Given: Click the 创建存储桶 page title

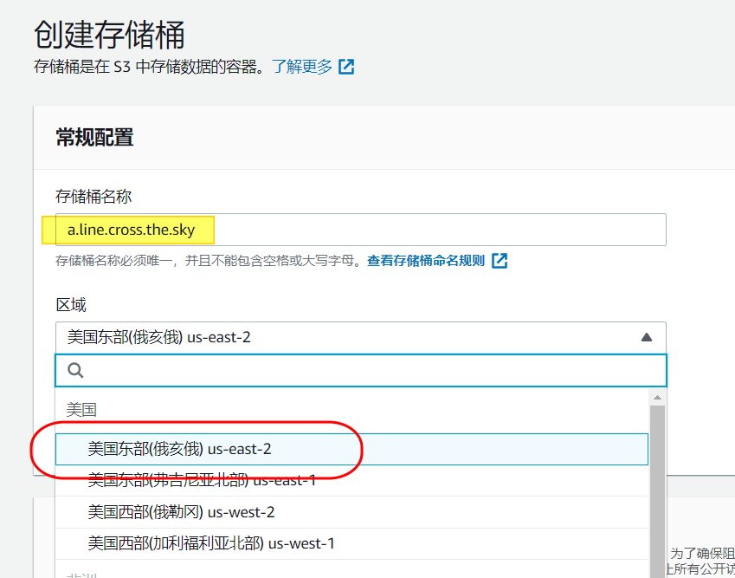Looking at the screenshot, I should coord(109,35).
